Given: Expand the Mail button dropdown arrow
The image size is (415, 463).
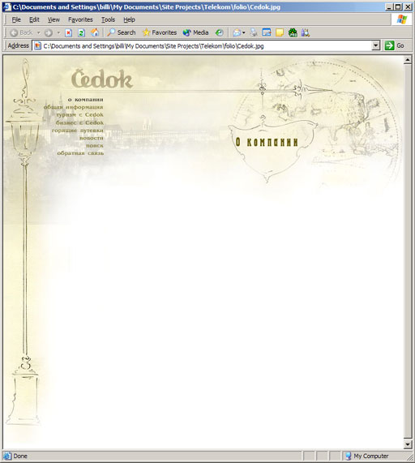Looking at the screenshot, I should coord(244,32).
